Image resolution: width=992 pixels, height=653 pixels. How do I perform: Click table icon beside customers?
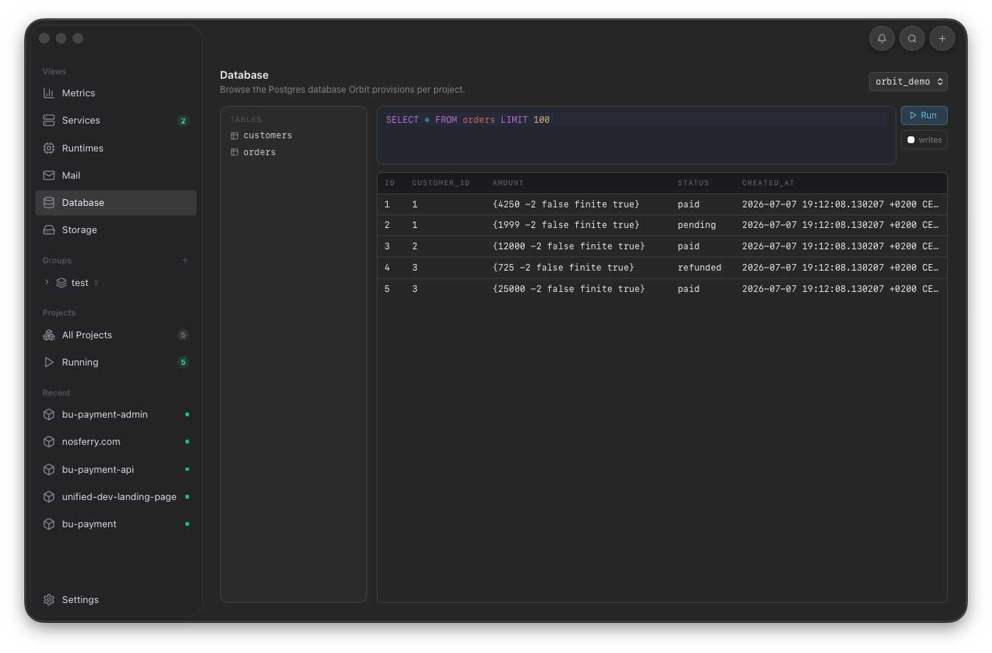[234, 135]
